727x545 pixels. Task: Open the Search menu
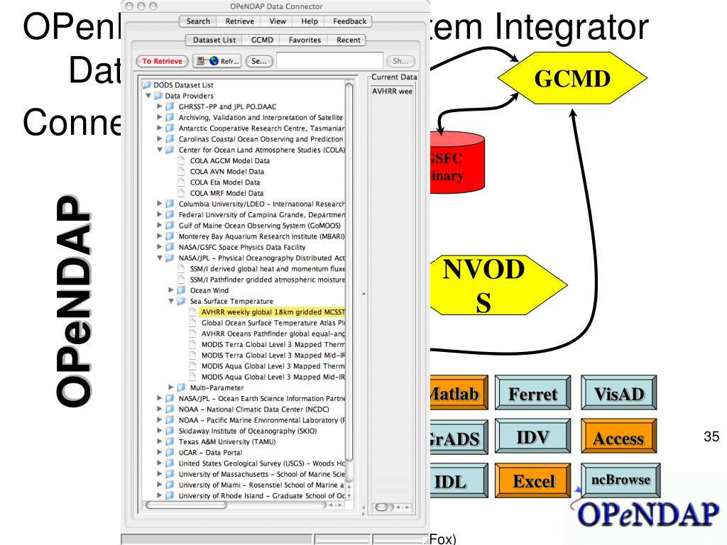click(x=198, y=21)
